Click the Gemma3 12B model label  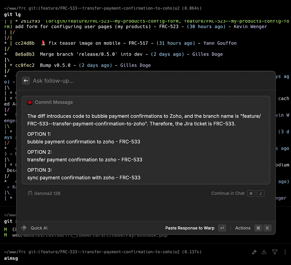pyautogui.click(x=47, y=193)
